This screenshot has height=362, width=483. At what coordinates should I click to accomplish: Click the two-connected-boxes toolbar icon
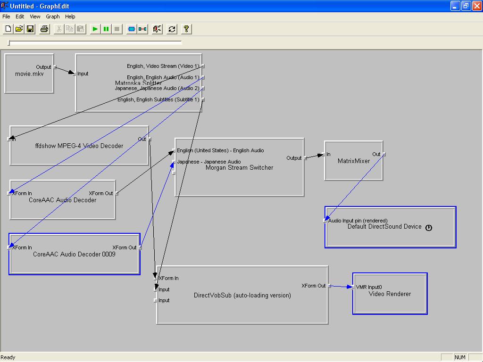point(142,29)
